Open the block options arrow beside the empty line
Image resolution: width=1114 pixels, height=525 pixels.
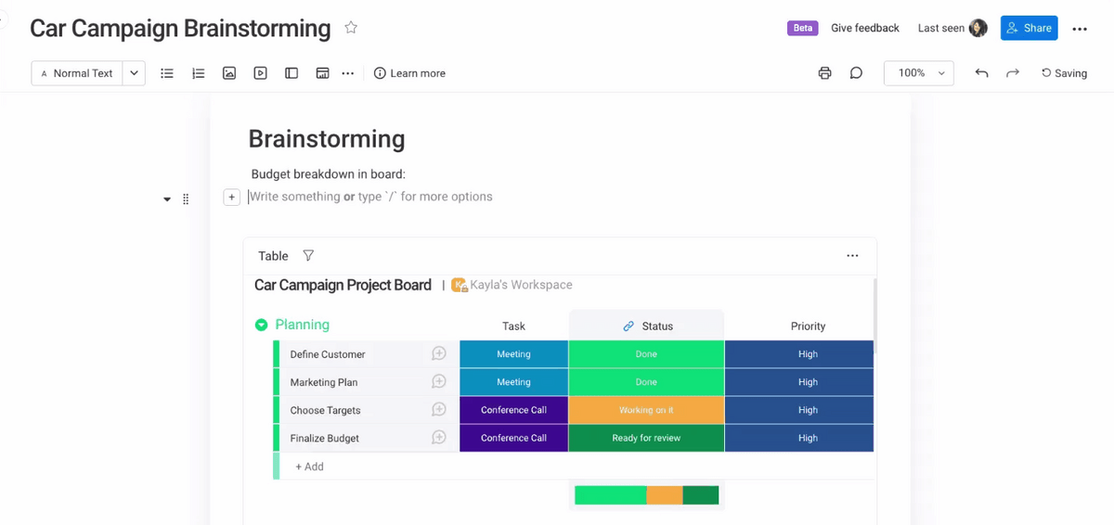167,199
